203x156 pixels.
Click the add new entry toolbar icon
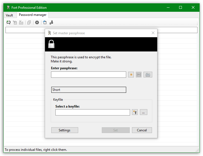(x=9, y=22)
